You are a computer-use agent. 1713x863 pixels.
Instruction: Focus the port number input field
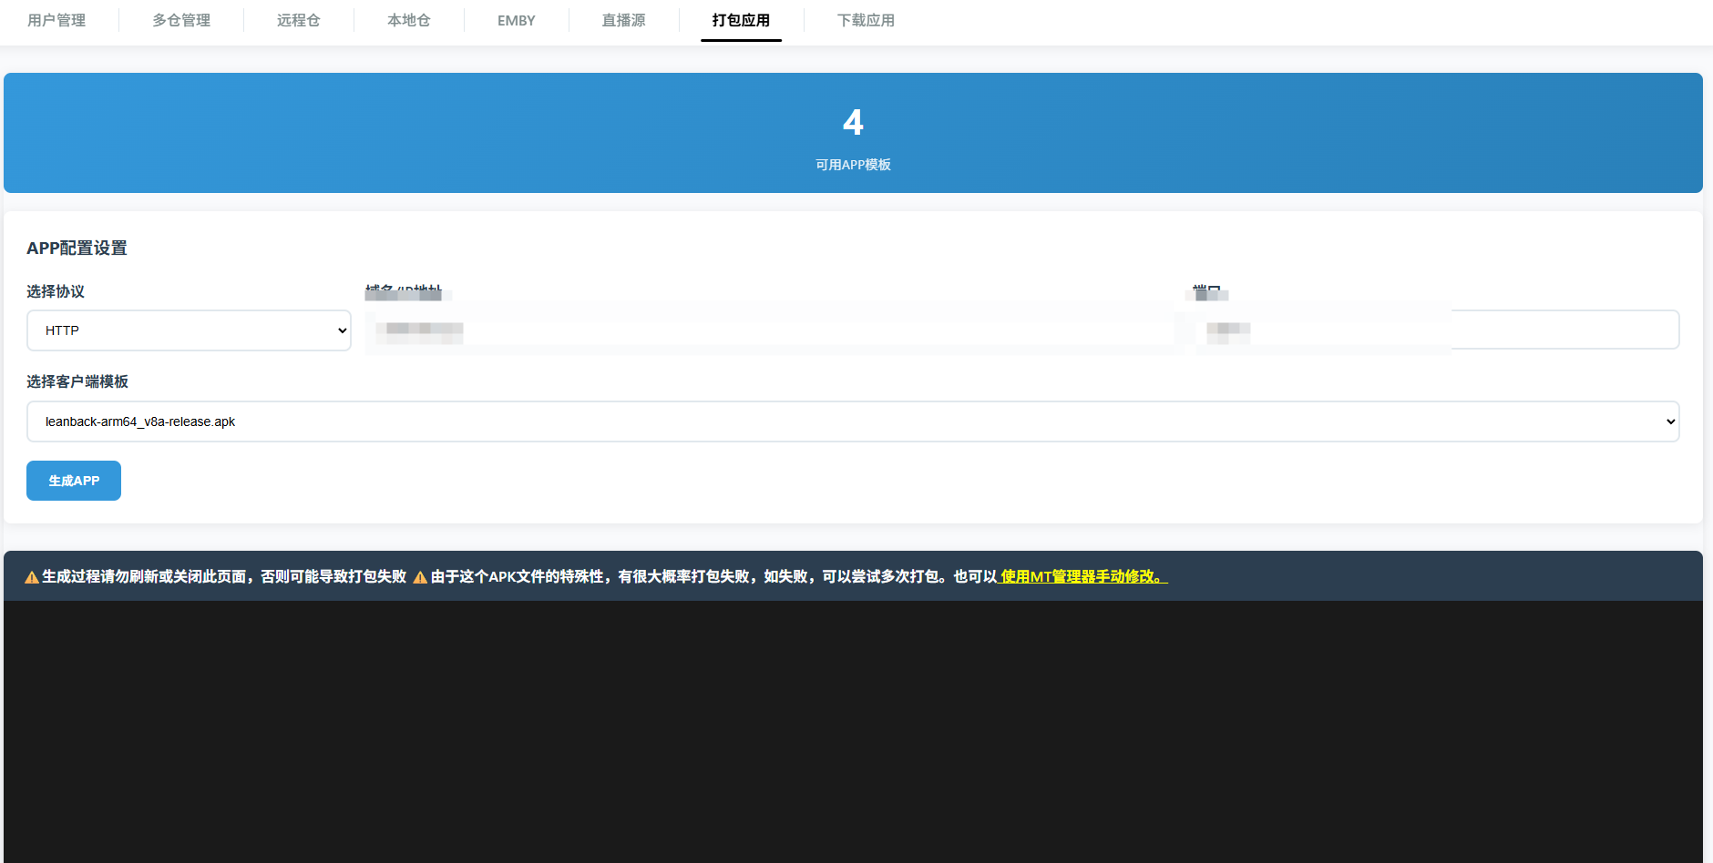(x=1436, y=330)
